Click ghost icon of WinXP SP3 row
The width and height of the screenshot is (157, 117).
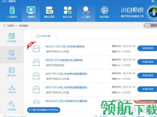click(36, 63)
